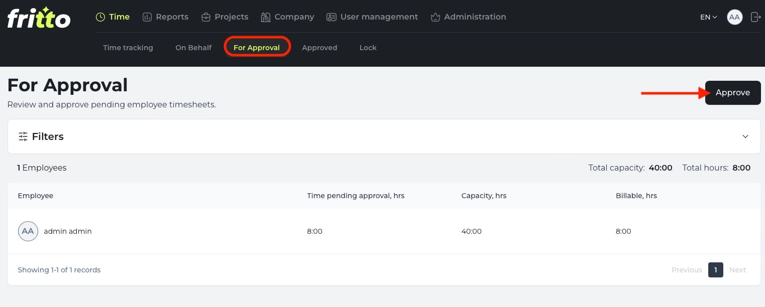Screen dimensions: 765x307
Task: Click the admin admin employee name
Action: [68, 231]
